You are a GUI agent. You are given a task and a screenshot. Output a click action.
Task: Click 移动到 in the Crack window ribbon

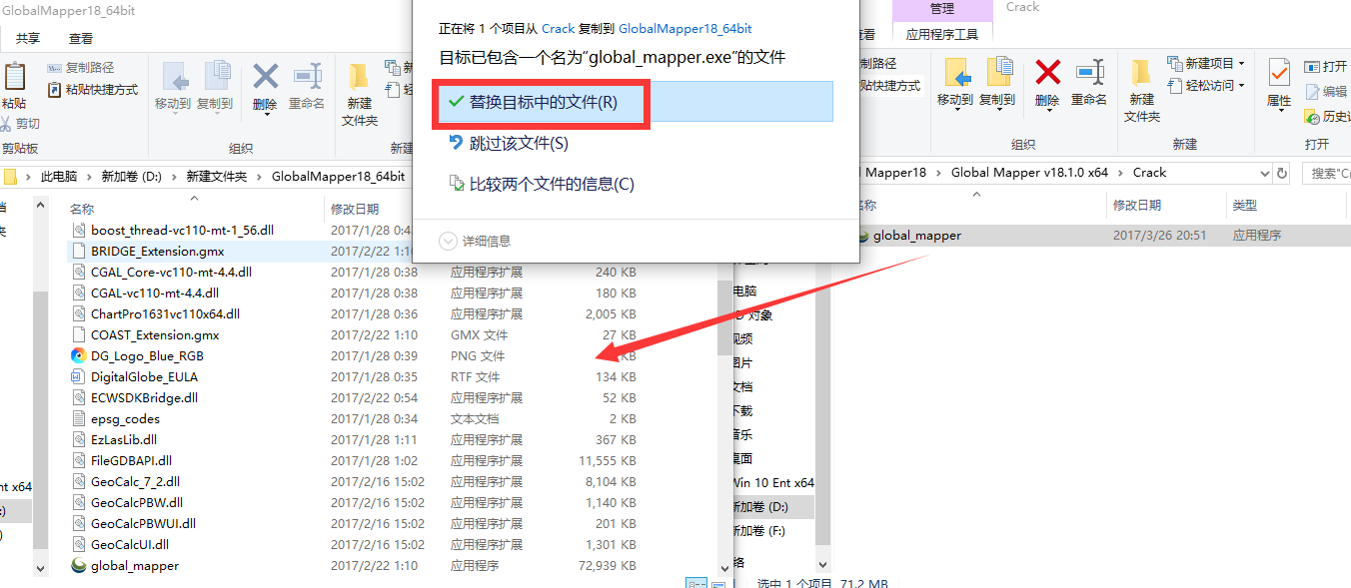955,82
